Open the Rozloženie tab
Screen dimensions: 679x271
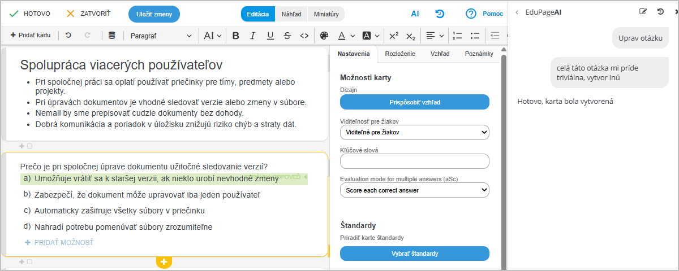pos(400,54)
